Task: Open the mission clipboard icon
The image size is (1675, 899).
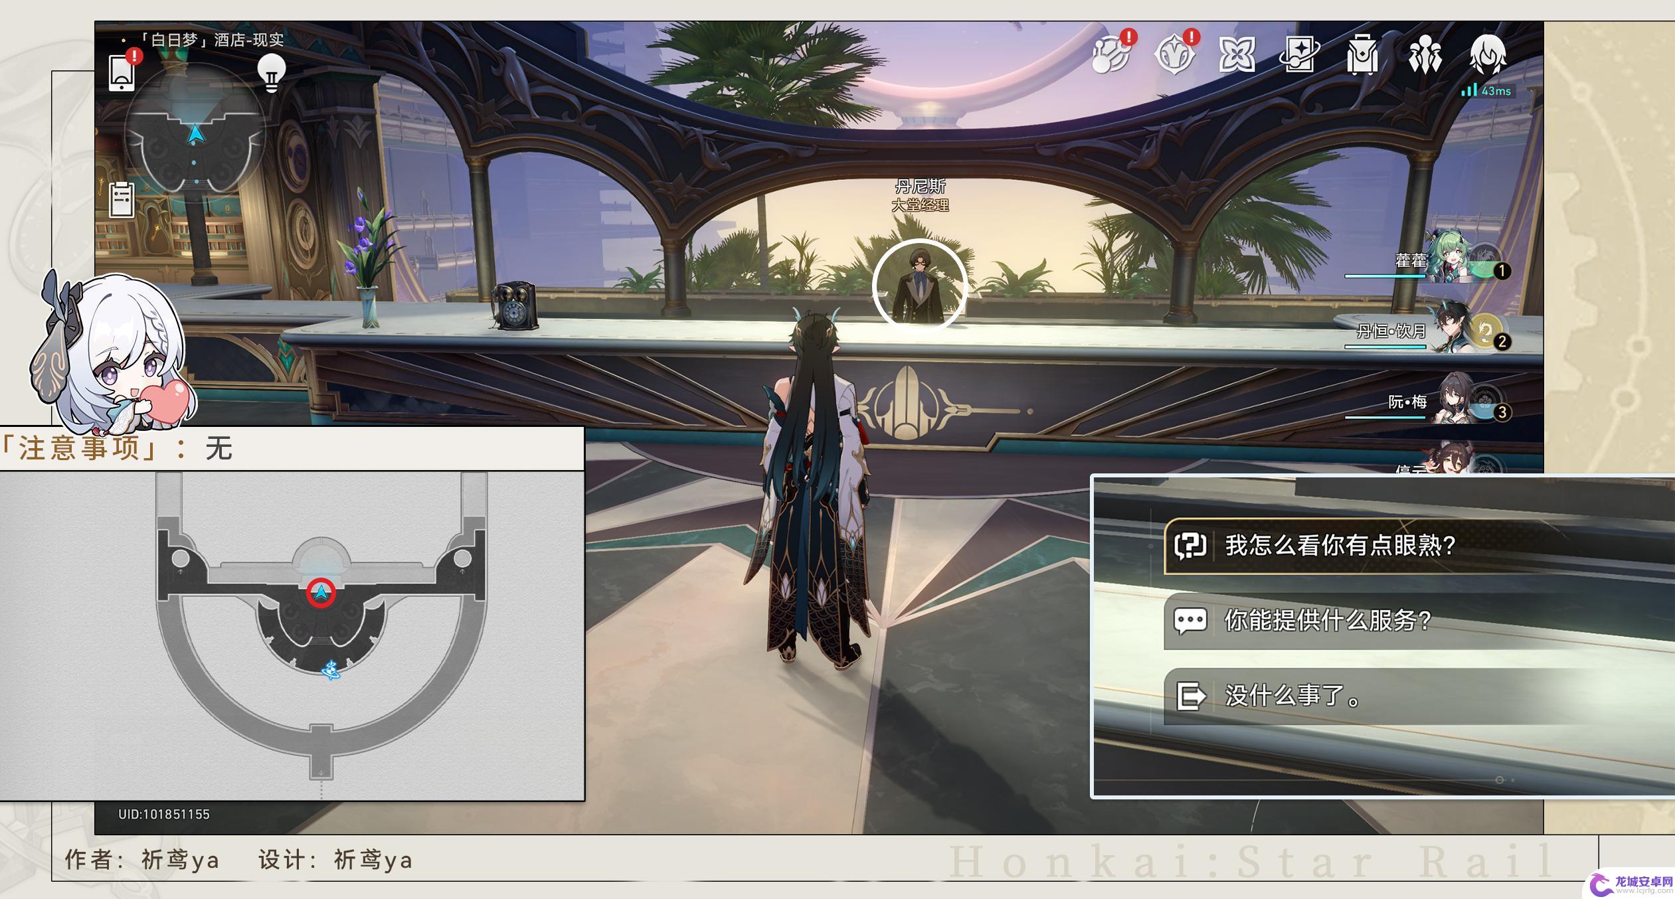Action: (122, 199)
